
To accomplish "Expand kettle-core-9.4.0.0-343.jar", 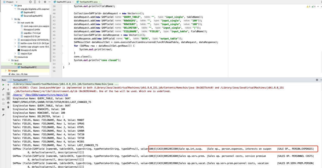I will tap(15, 43).
